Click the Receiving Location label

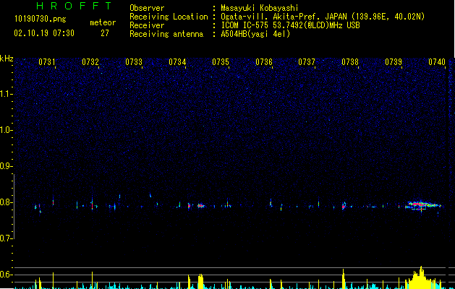169,17
